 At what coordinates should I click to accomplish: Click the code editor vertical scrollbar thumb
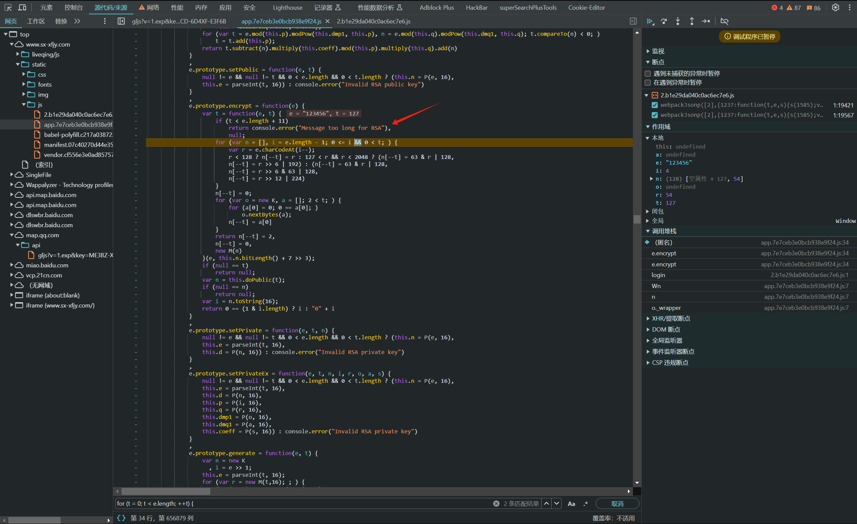pyautogui.click(x=637, y=219)
